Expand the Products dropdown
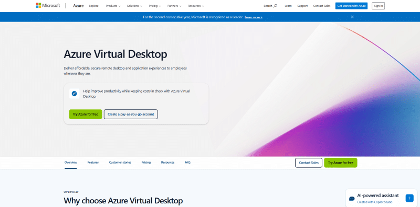This screenshot has height=207, width=420. [113, 6]
